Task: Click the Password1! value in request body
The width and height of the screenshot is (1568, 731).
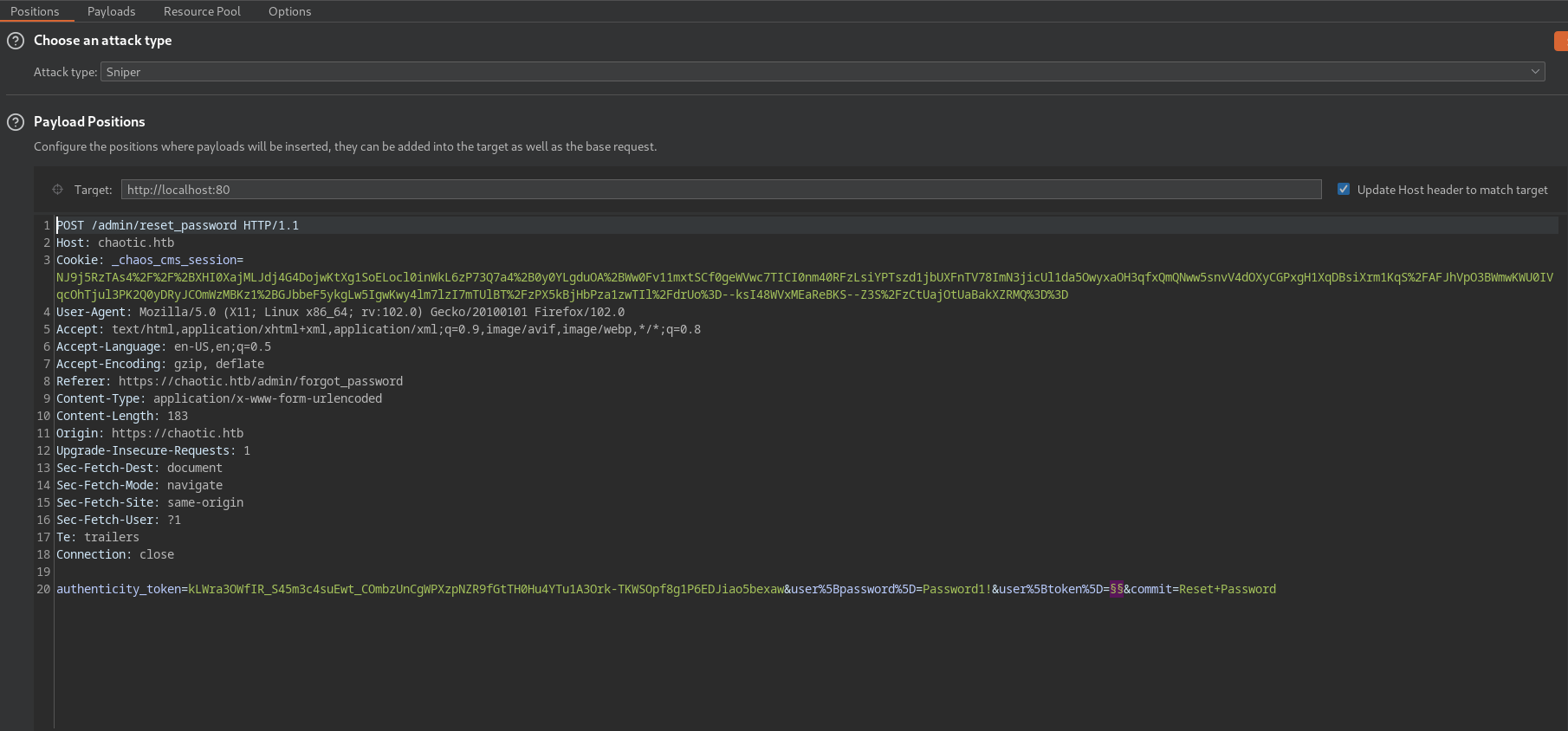Action: point(957,589)
